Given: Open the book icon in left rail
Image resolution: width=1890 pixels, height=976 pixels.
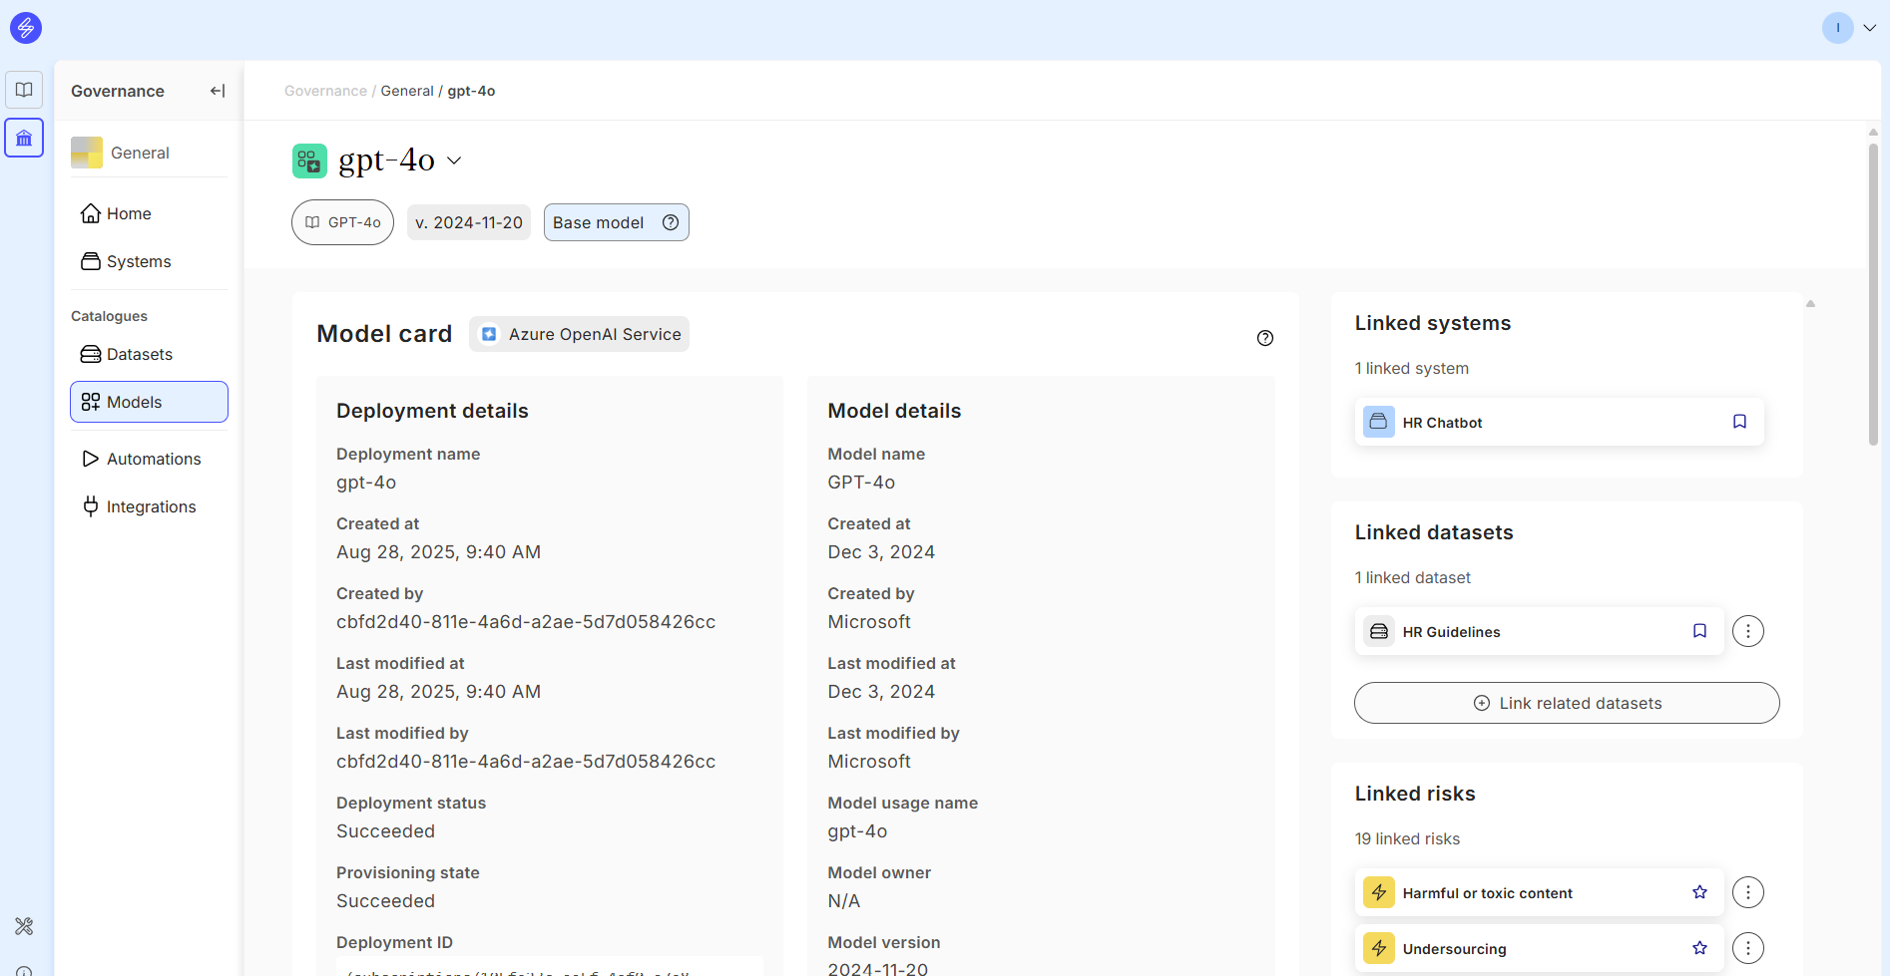Looking at the screenshot, I should 24,90.
